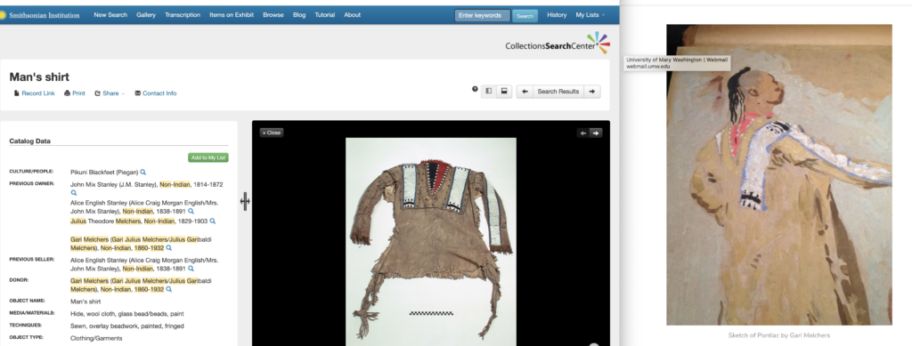This screenshot has width=912, height=346.
Task: Open the help question mark icon
Action: 475,90
